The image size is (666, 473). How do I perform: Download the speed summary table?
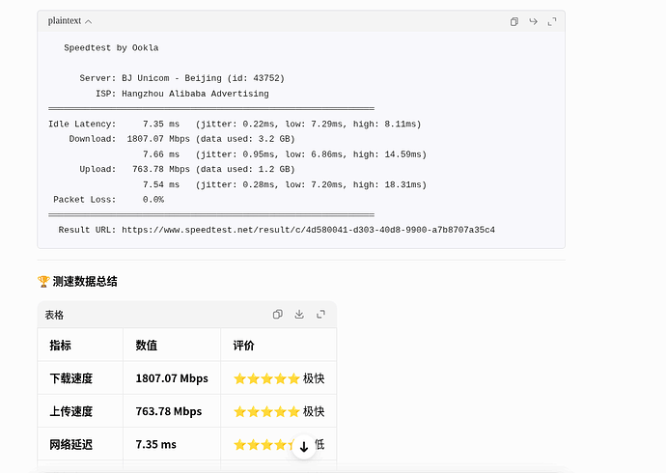pyautogui.click(x=299, y=314)
